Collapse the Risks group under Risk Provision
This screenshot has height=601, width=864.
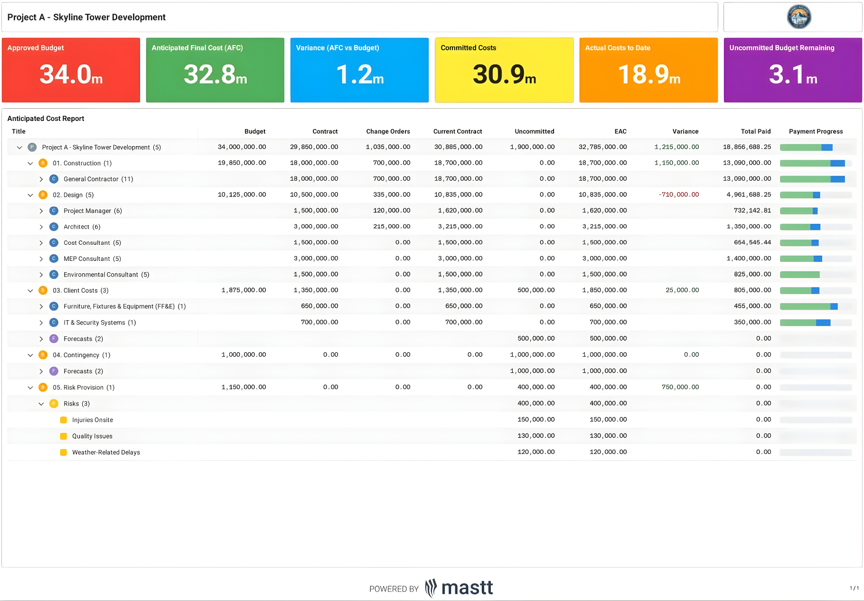click(41, 403)
